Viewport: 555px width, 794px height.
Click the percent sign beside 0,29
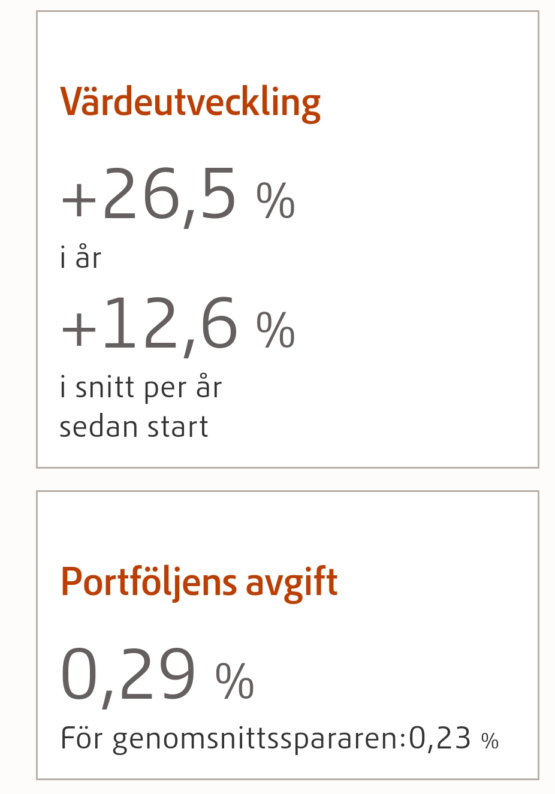coord(235,681)
